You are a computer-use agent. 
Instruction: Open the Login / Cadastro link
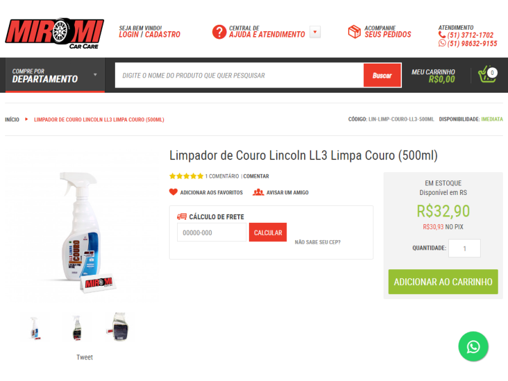(x=149, y=35)
